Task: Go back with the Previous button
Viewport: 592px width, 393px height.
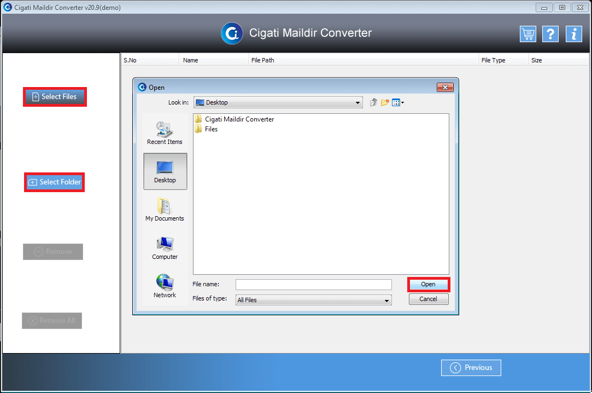Action: [x=471, y=368]
